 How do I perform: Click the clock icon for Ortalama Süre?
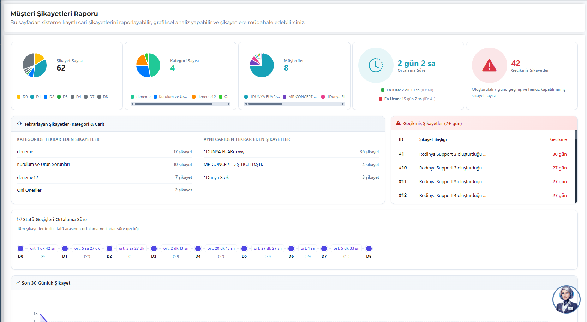point(376,65)
